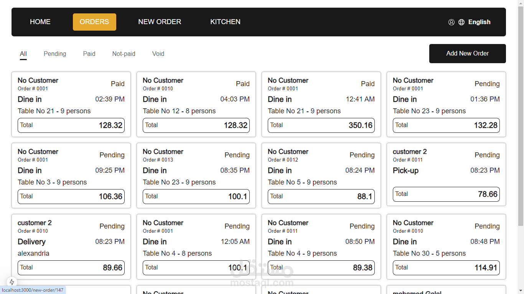This screenshot has width=524, height=294.
Task: Click the vertical page scrollbar
Action: (521, 115)
